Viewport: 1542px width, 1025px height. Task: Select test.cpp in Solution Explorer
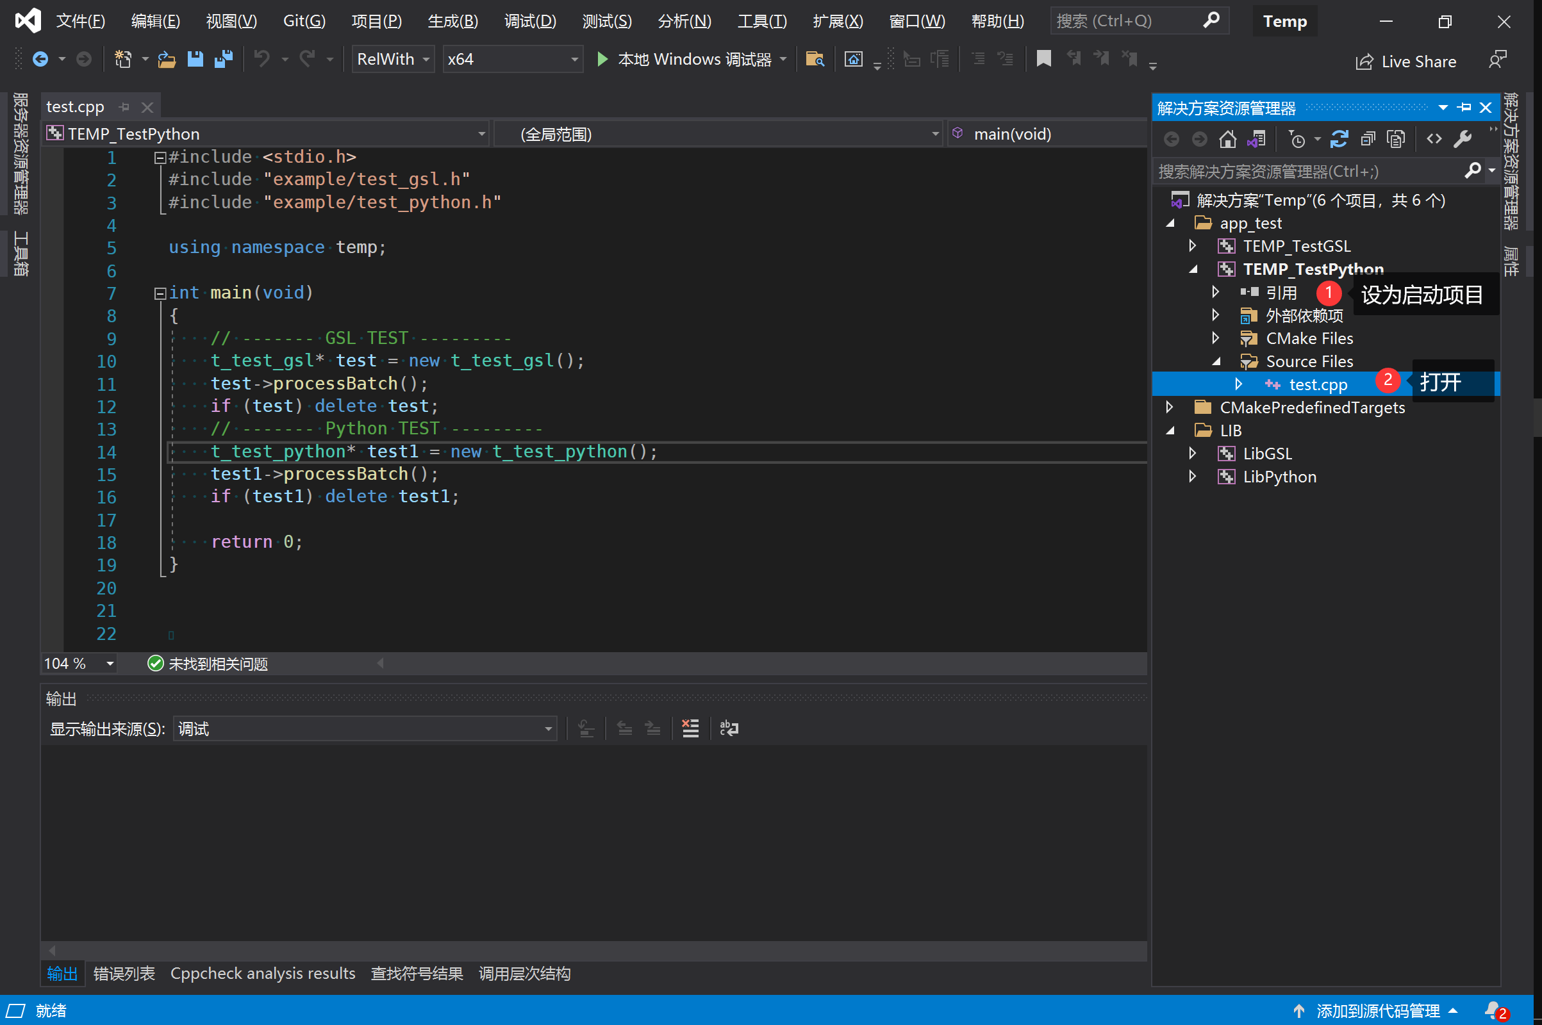[1318, 384]
